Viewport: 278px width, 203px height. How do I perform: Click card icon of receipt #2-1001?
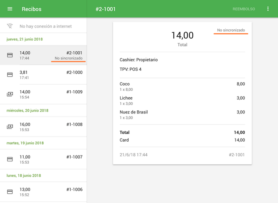pos(10,55)
